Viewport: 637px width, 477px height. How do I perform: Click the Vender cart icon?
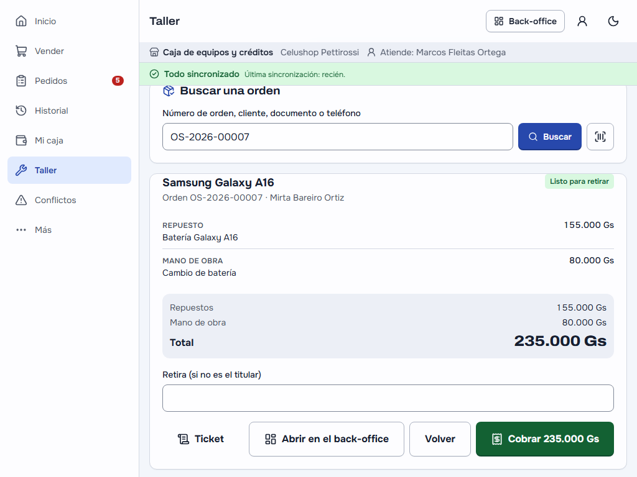pyautogui.click(x=21, y=51)
